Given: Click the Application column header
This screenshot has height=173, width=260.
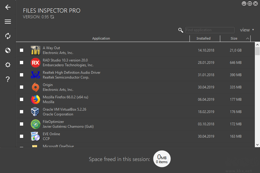Looking at the screenshot, I should [x=101, y=38].
